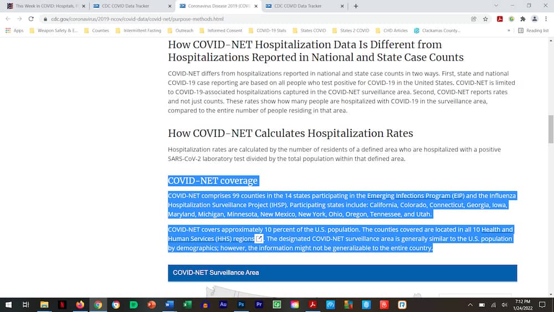Open the States 2 COVID bookmark folder
The width and height of the screenshot is (554, 312).
(351, 30)
